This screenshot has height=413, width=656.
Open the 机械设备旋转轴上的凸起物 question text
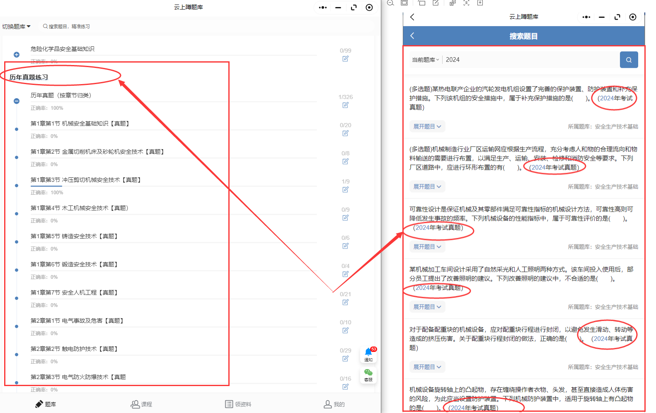click(521, 399)
